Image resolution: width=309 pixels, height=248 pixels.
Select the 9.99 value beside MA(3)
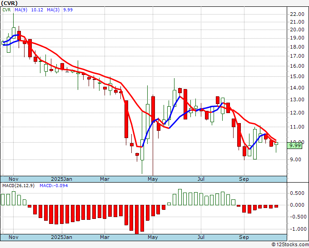[68, 10]
